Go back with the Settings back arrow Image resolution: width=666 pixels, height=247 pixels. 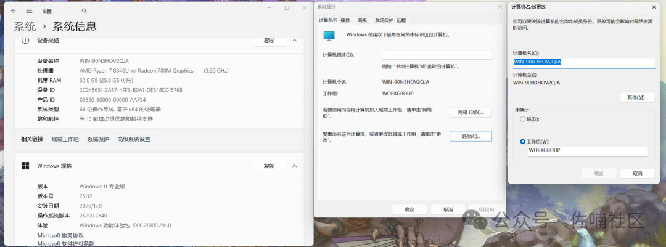[14, 10]
